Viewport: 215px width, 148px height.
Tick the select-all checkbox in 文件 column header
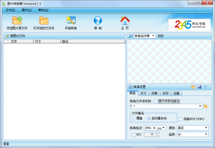coord(6,41)
